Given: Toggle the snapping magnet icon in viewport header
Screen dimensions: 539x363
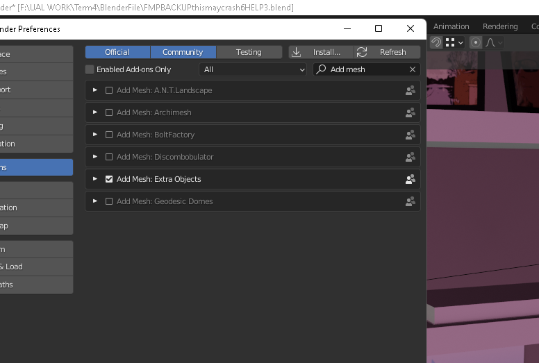Looking at the screenshot, I should 436,42.
